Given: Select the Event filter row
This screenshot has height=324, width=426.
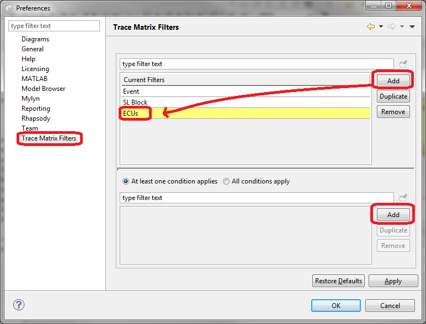Looking at the screenshot, I should (246, 91).
